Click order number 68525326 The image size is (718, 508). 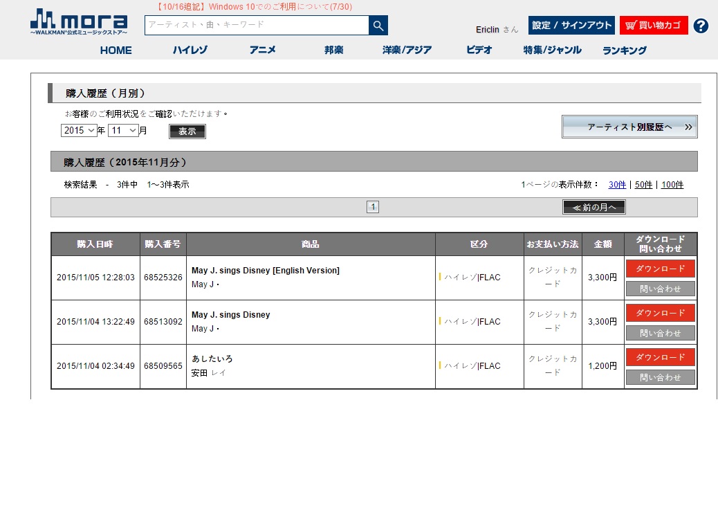(x=163, y=278)
